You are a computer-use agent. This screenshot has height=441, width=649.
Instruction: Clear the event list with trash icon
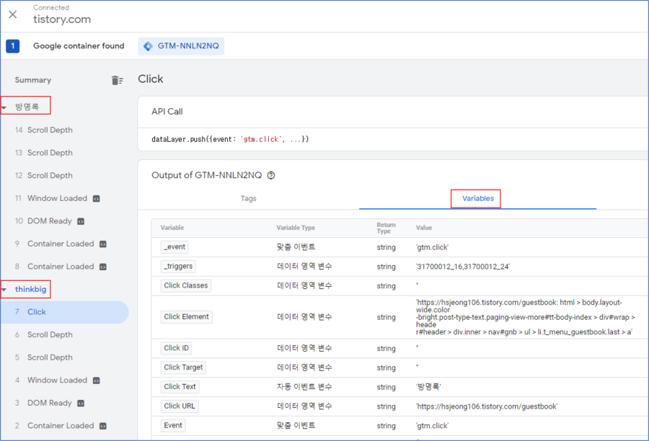(117, 80)
